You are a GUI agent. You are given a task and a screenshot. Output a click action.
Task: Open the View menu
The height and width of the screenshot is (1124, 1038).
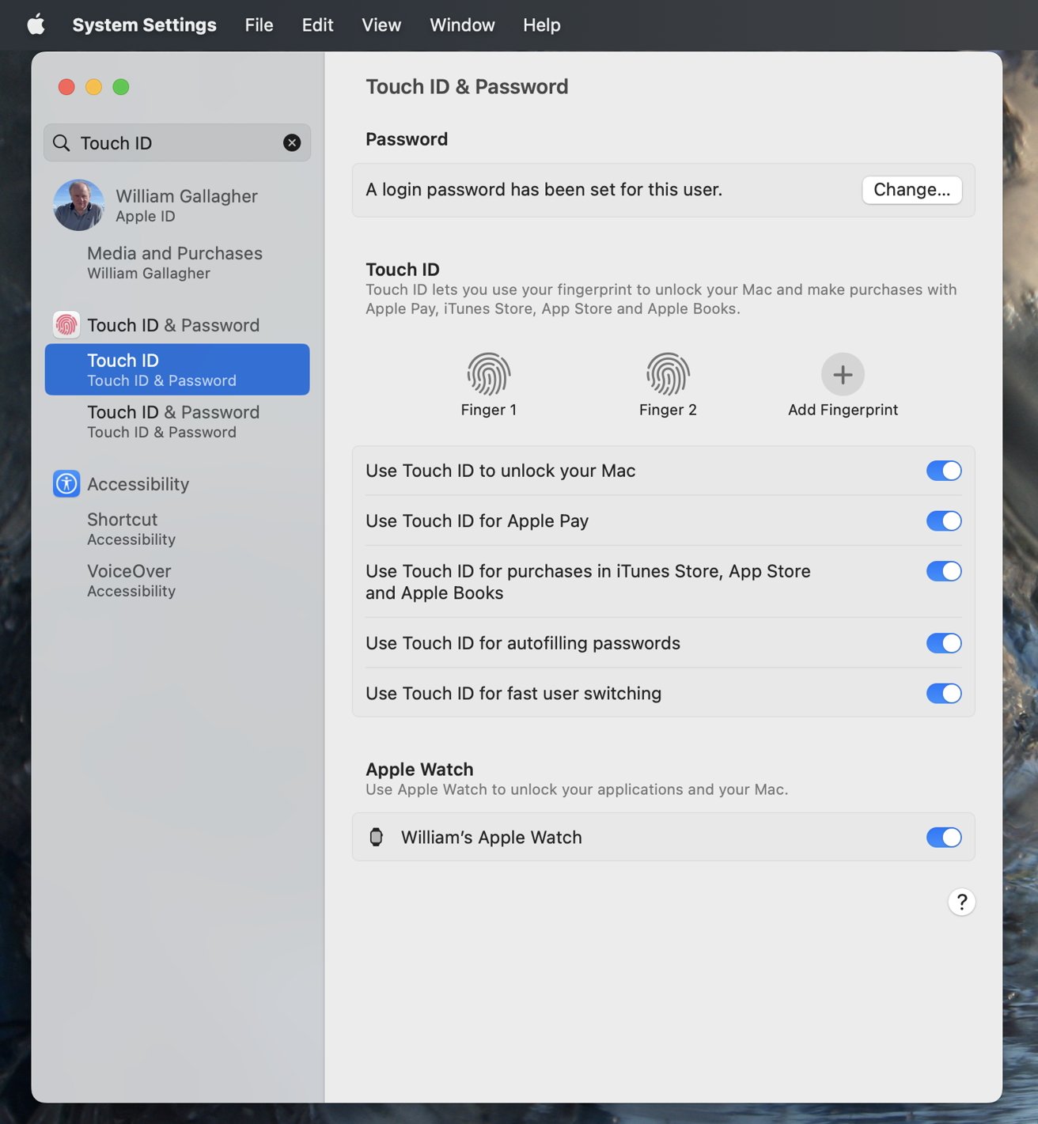(x=381, y=25)
